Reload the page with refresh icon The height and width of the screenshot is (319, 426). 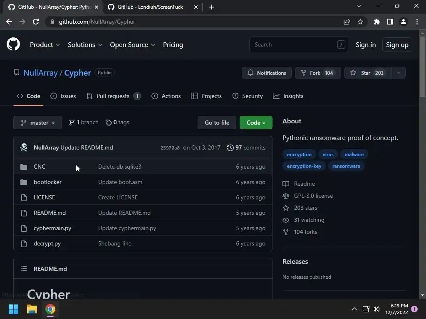(36, 22)
